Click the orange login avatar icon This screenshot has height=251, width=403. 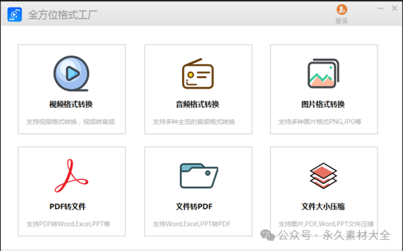pyautogui.click(x=342, y=10)
